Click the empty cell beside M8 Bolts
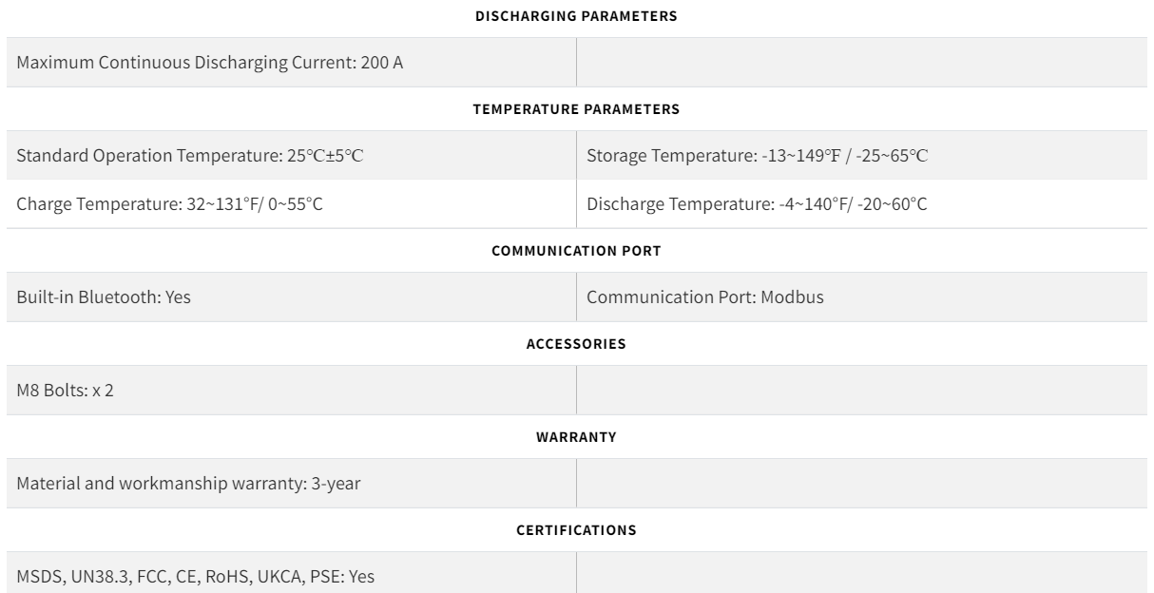 861,390
